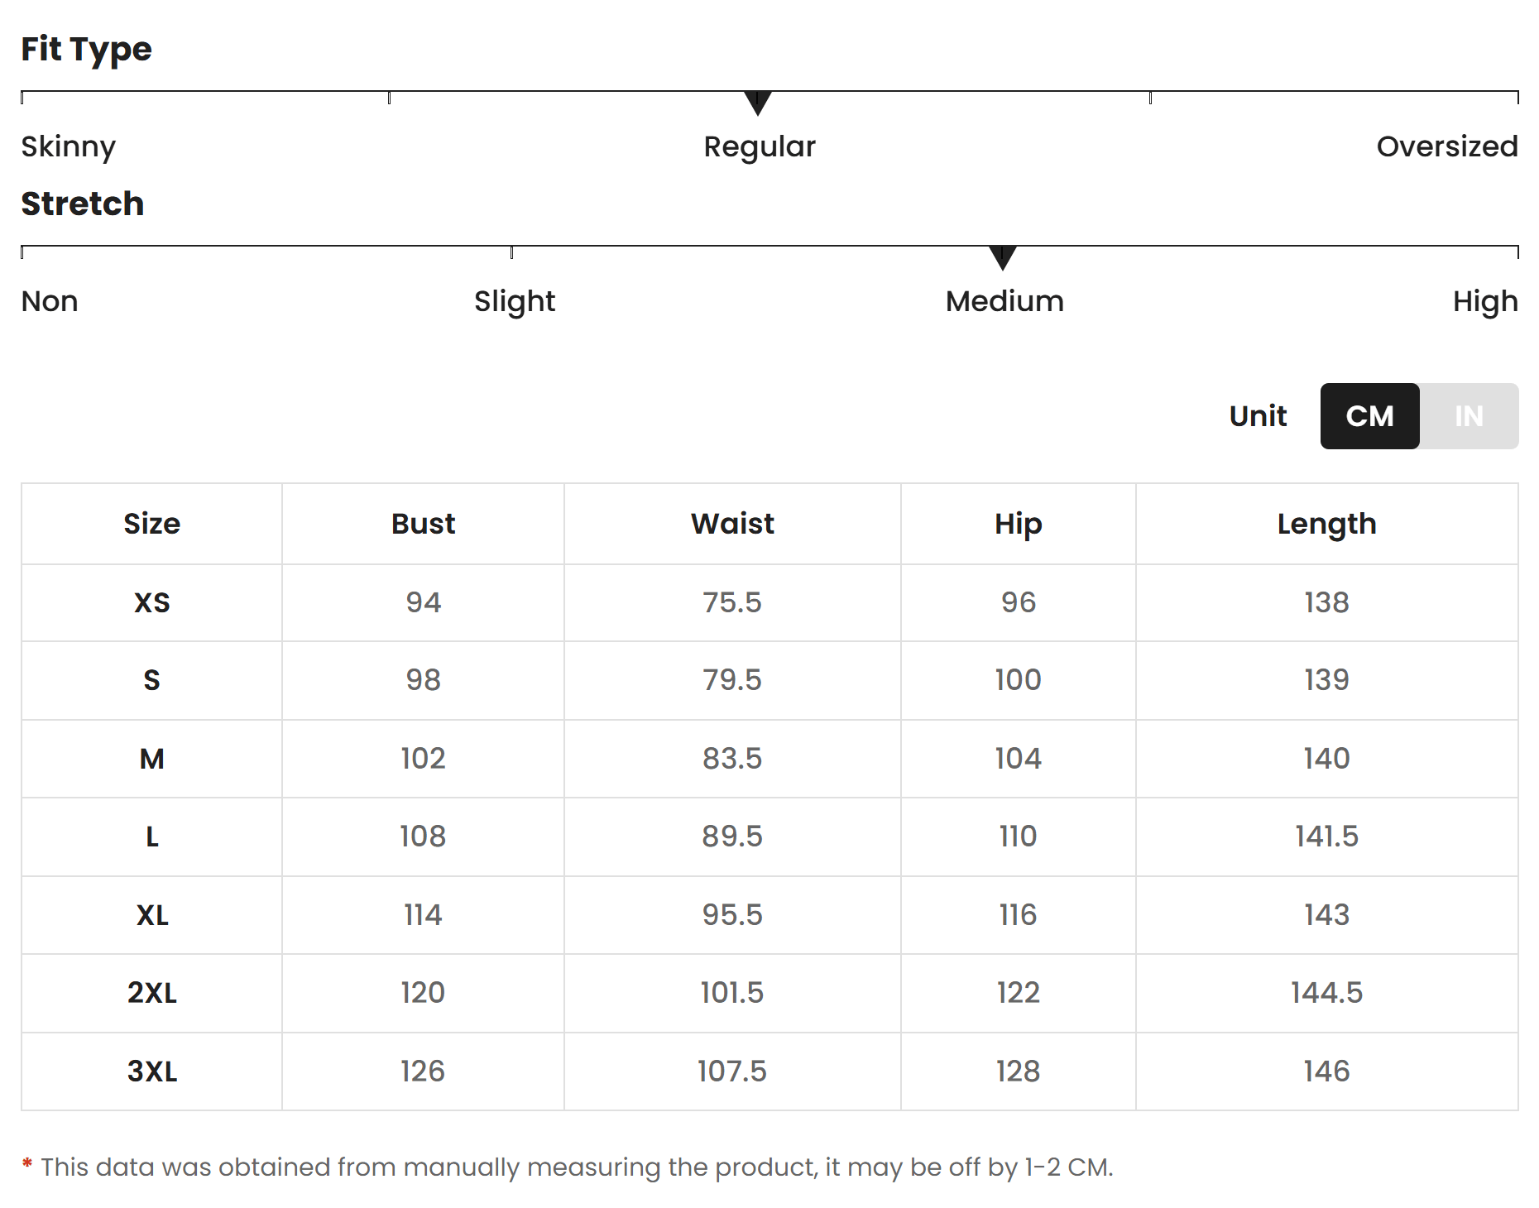1539x1208 pixels.
Task: Click the Waist column header
Action: point(733,524)
